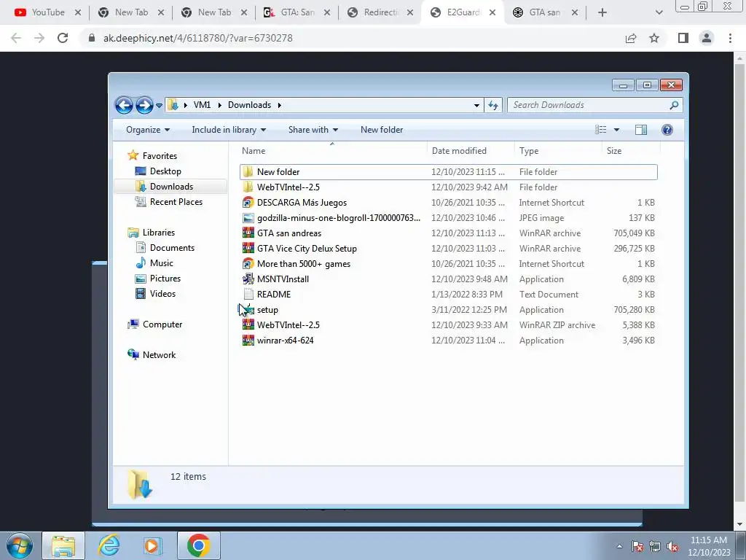Change view using the view icon
Image resolution: width=746 pixels, height=560 pixels.
[x=600, y=130]
